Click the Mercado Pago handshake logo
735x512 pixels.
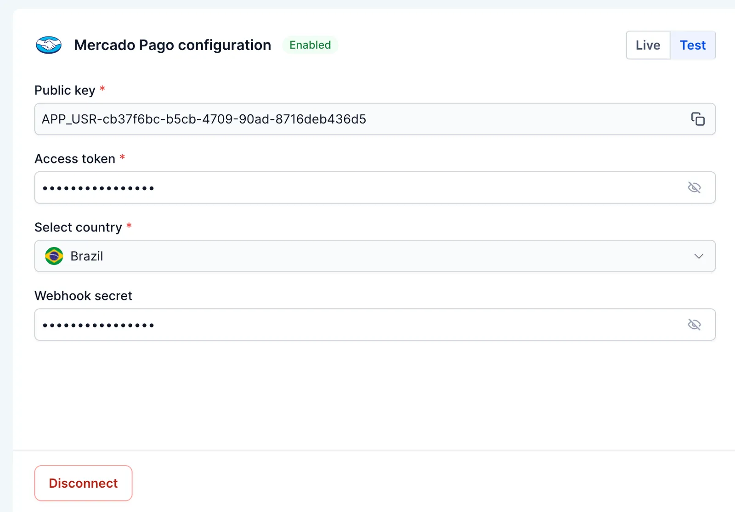coord(49,45)
